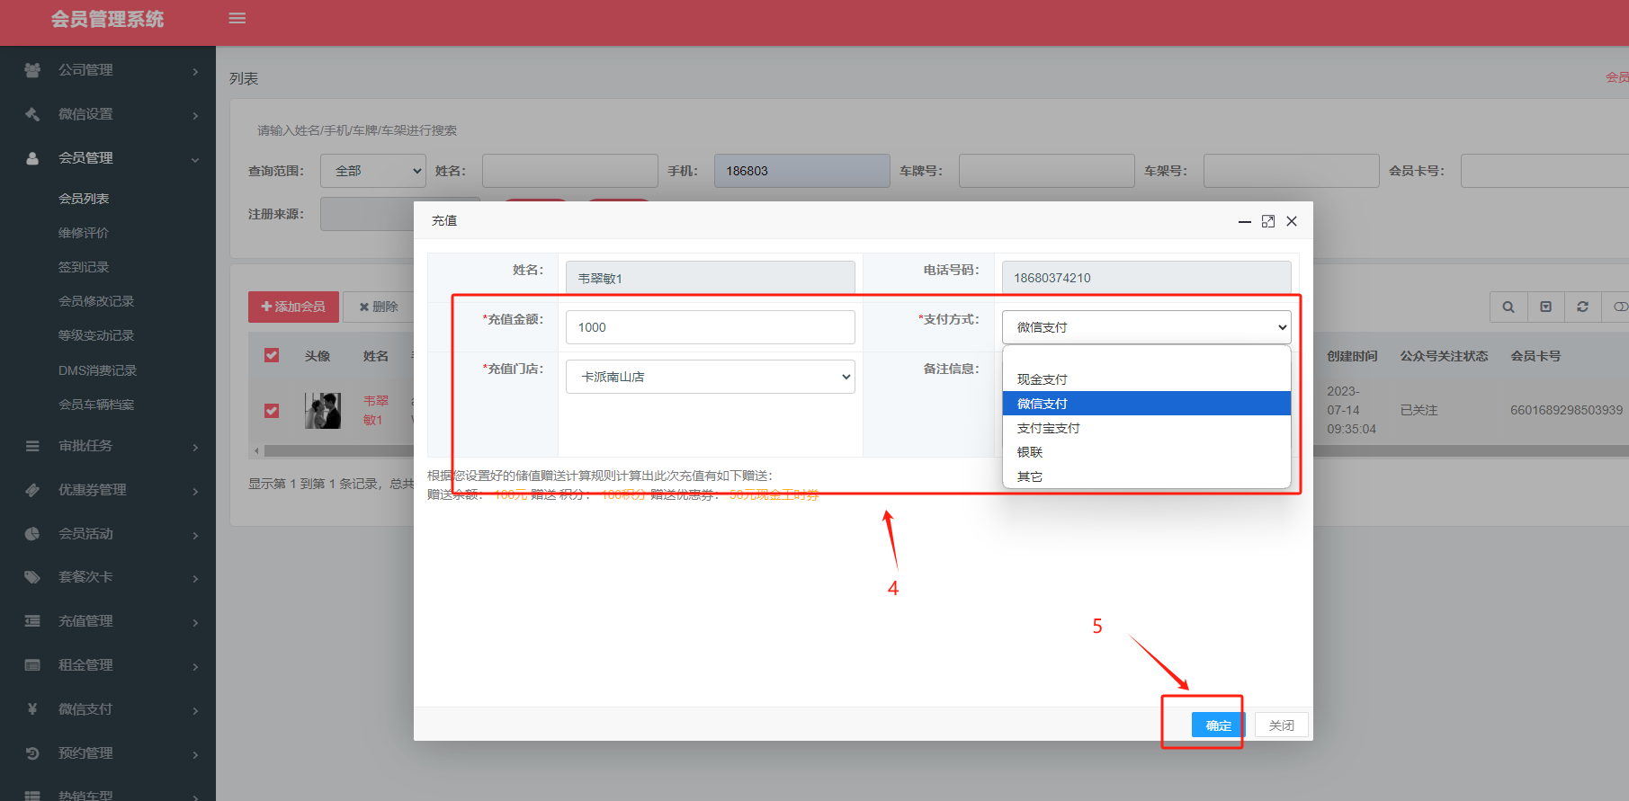Open the 查询范围 dropdown

tap(372, 171)
